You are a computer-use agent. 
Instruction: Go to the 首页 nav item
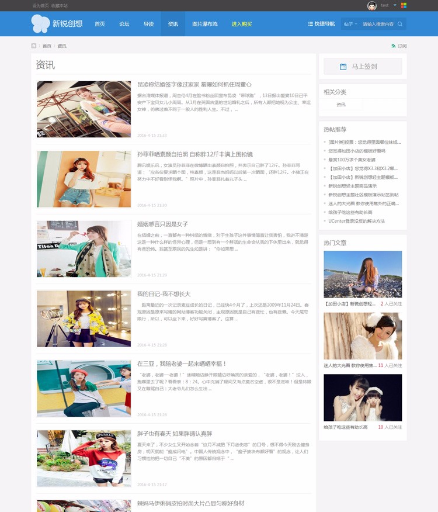click(99, 24)
